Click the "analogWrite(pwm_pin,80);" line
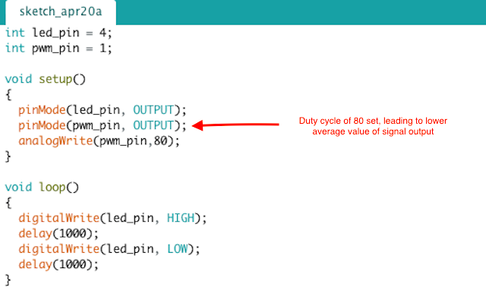The width and height of the screenshot is (486, 306). tap(99, 141)
